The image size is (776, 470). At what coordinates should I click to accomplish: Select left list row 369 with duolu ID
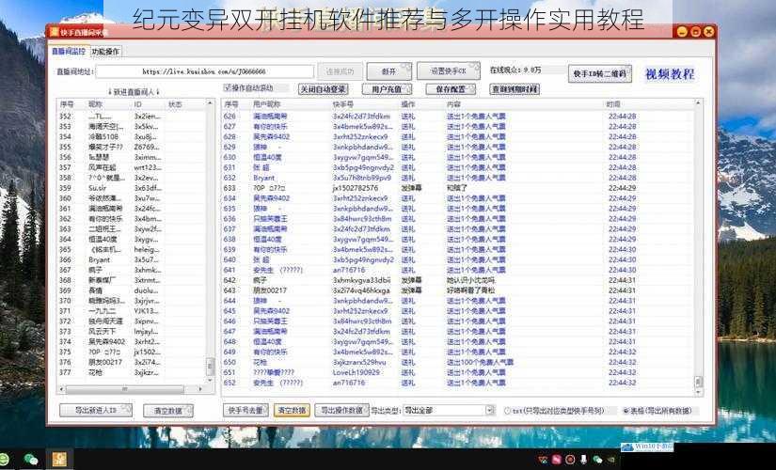pos(132,290)
